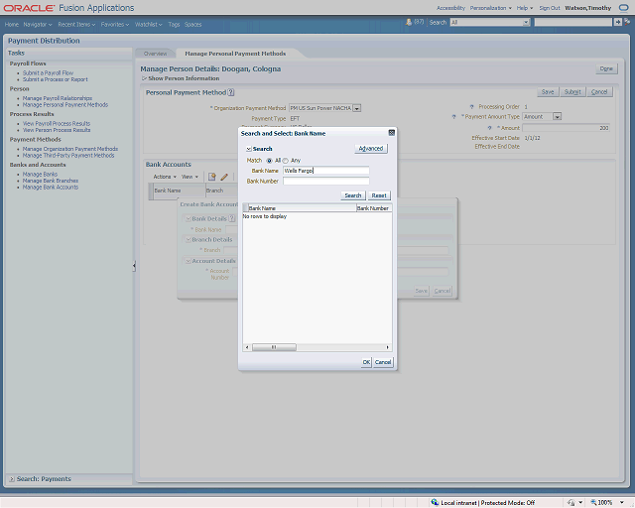The width and height of the screenshot is (635, 508).
Task: Click the Oracle logo icon at top right
Action: (x=623, y=8)
